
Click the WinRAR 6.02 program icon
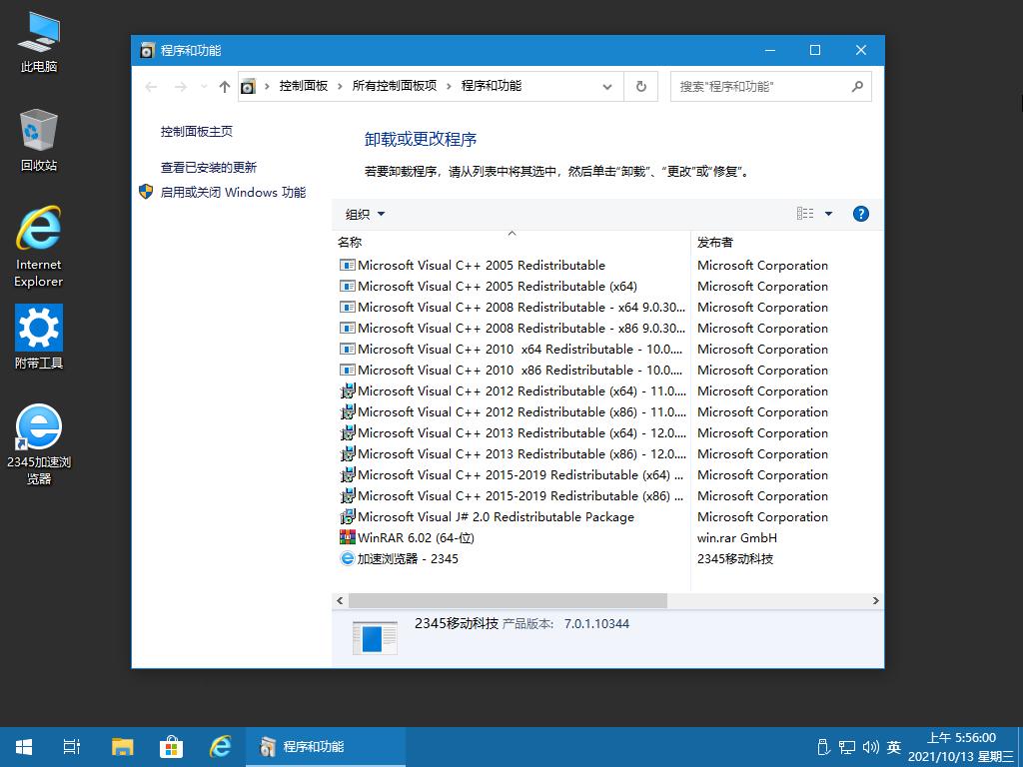(x=348, y=537)
